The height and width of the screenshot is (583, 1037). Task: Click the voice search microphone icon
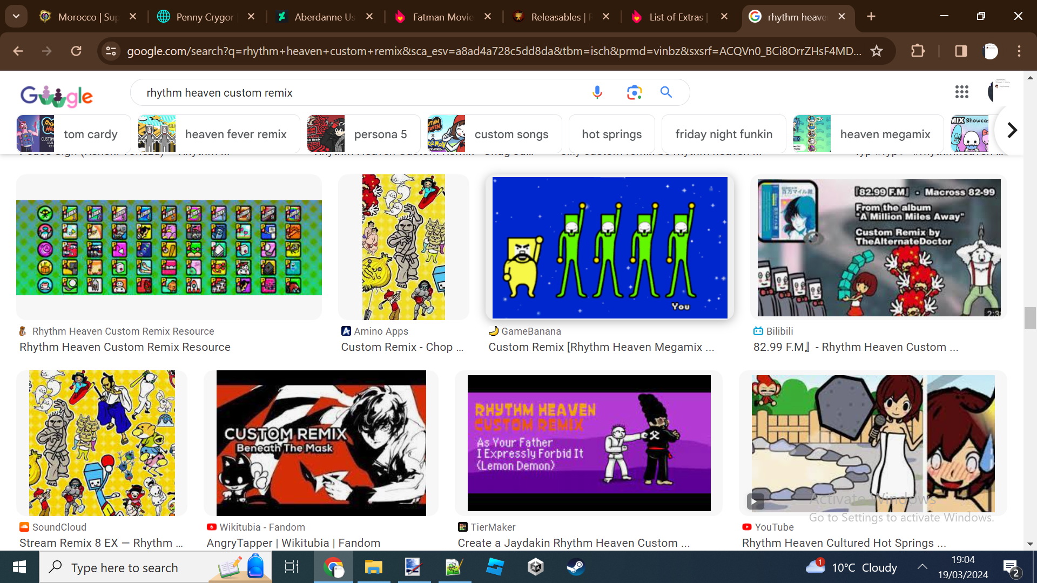[597, 92]
